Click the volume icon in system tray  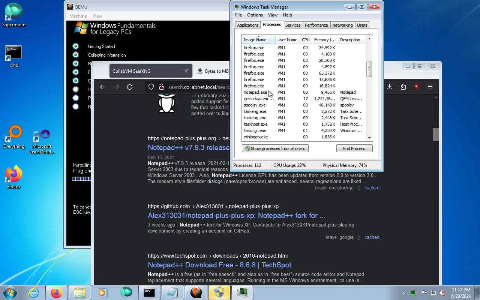[x=442, y=293]
